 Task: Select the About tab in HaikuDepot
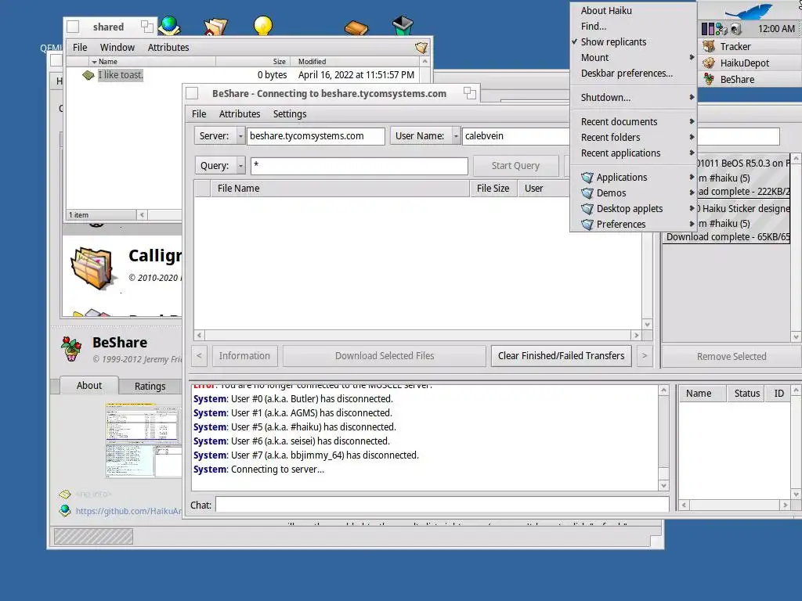pyautogui.click(x=89, y=385)
